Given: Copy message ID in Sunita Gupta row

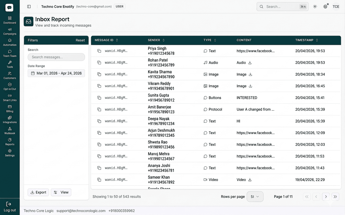Looking at the screenshot, I should click(99, 98).
